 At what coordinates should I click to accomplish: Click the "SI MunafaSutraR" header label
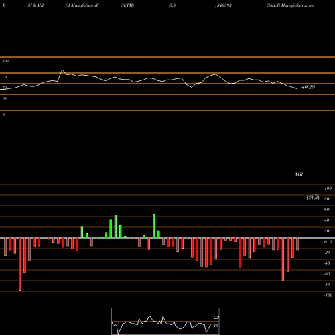coord(82,5)
